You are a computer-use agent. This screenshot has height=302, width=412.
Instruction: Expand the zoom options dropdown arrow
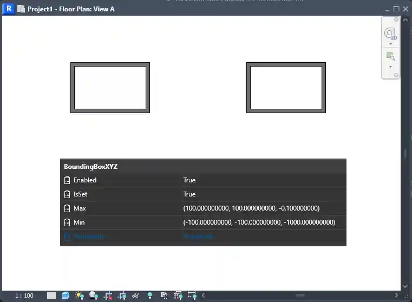tap(390, 67)
